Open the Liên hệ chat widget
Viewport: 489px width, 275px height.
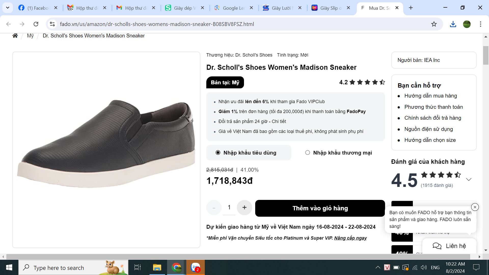tap(449, 246)
